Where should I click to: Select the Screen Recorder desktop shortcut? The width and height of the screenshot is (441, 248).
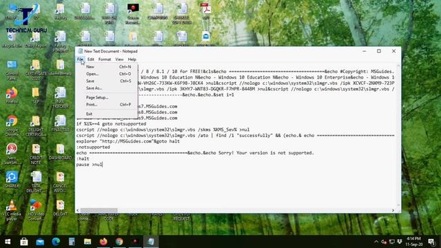pyautogui.click(x=133, y=13)
